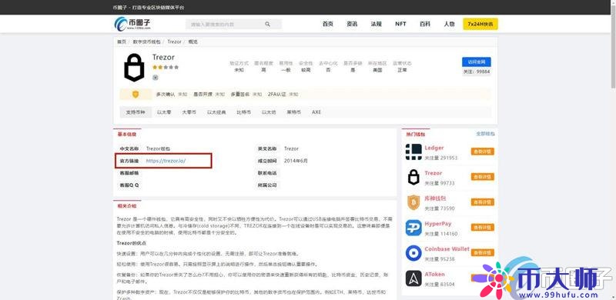Click the 2FA认证 status label
Screen dimensions: 616x300
point(277,95)
